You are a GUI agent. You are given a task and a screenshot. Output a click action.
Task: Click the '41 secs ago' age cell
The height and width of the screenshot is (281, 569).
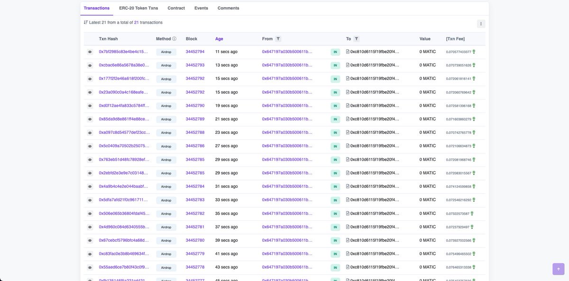click(x=227, y=254)
